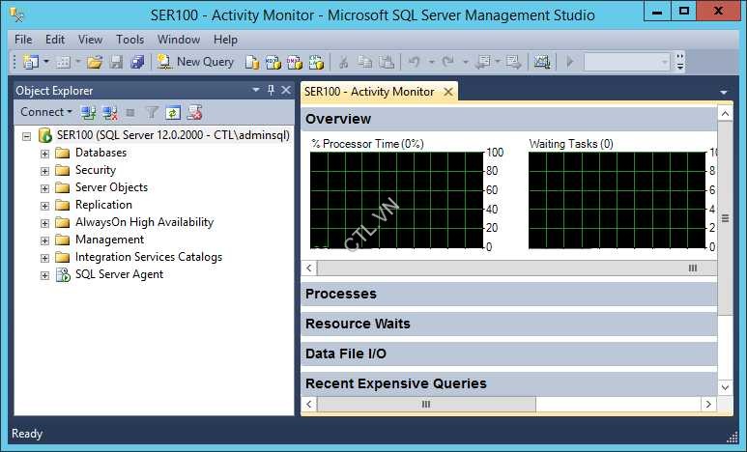The width and height of the screenshot is (747, 452).
Task: Close the SER100 - Activity Monitor tab
Action: 448,92
